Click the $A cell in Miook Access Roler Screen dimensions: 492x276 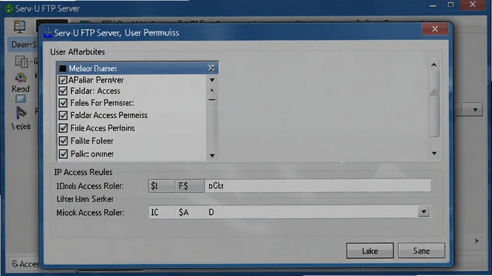pyautogui.click(x=190, y=212)
